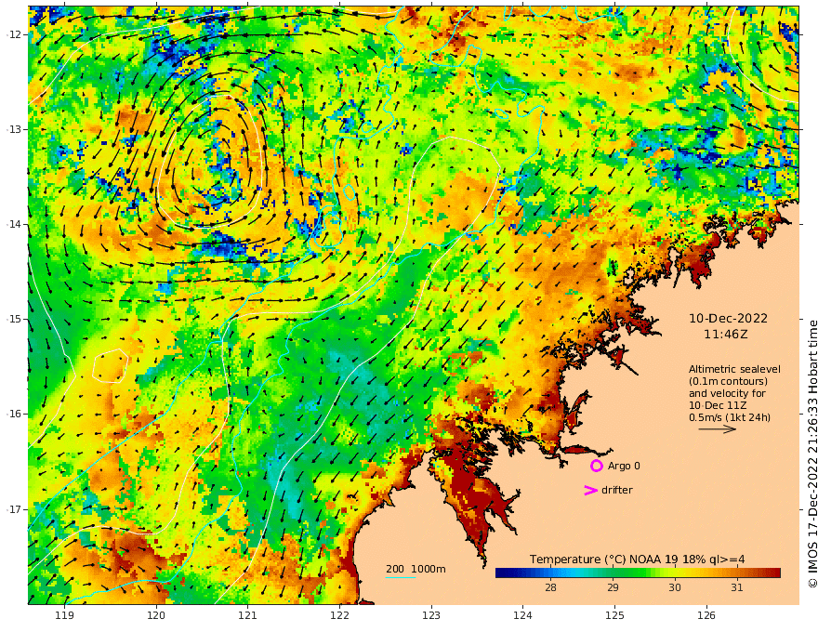Click the '200 1000m' depth contour label
This screenshot has width=818, height=632.
point(416,569)
